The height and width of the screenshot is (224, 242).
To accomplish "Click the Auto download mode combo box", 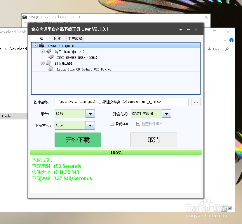I will (x=75, y=125).
